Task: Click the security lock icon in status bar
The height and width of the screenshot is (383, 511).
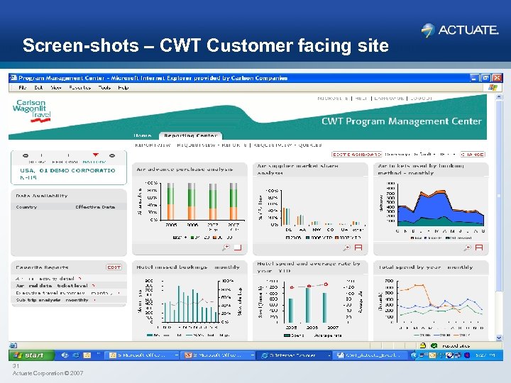Action: (423, 345)
